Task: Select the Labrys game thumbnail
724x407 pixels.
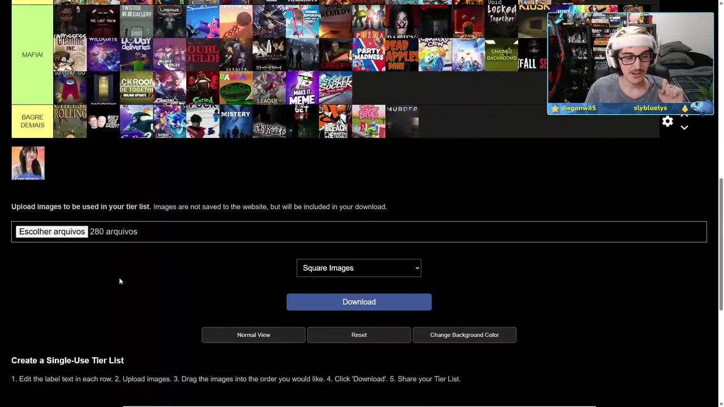Action: [x=170, y=21]
